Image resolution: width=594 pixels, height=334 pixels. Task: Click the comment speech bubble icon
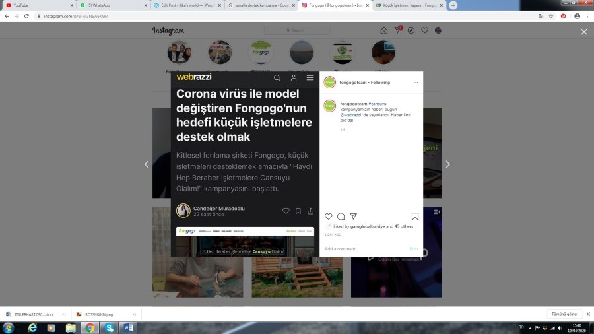(341, 217)
